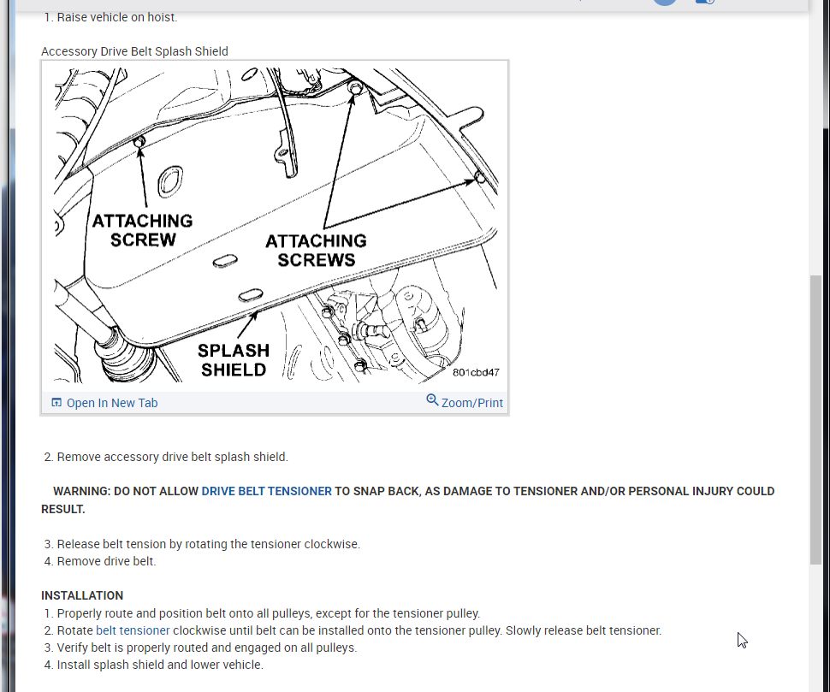This screenshot has height=692, width=830.
Task: Click the WARNING: DO NOT ALLOW text
Action: coord(126,491)
